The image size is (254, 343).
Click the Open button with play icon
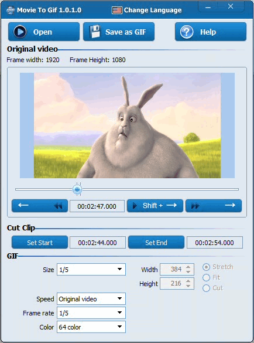tap(44, 32)
